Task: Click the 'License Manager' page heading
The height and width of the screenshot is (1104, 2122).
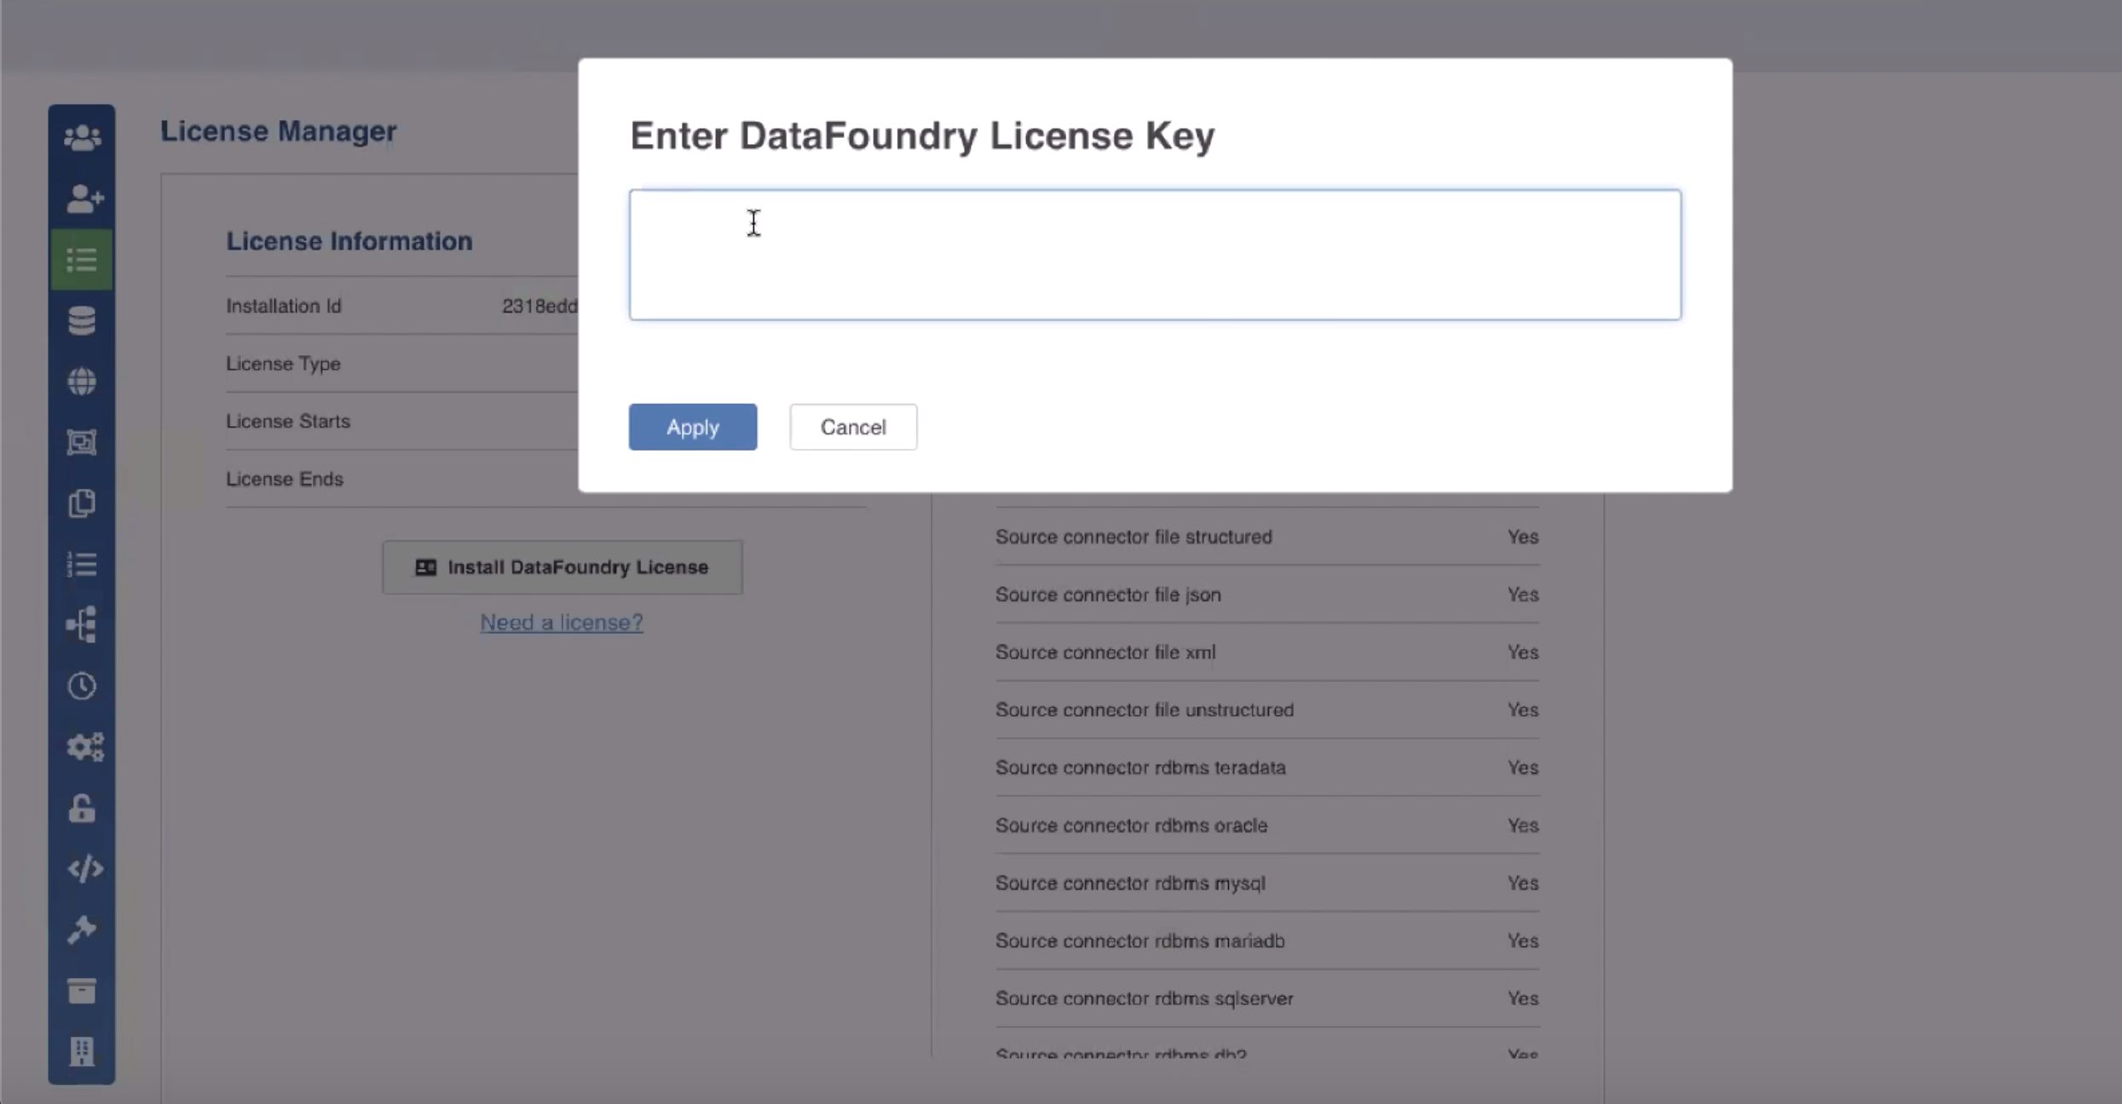Action: coord(279,131)
